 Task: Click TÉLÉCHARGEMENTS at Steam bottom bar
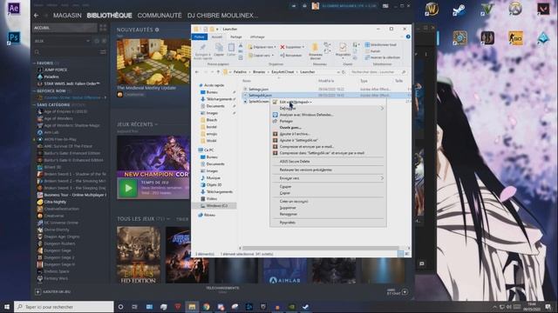[x=222, y=289]
